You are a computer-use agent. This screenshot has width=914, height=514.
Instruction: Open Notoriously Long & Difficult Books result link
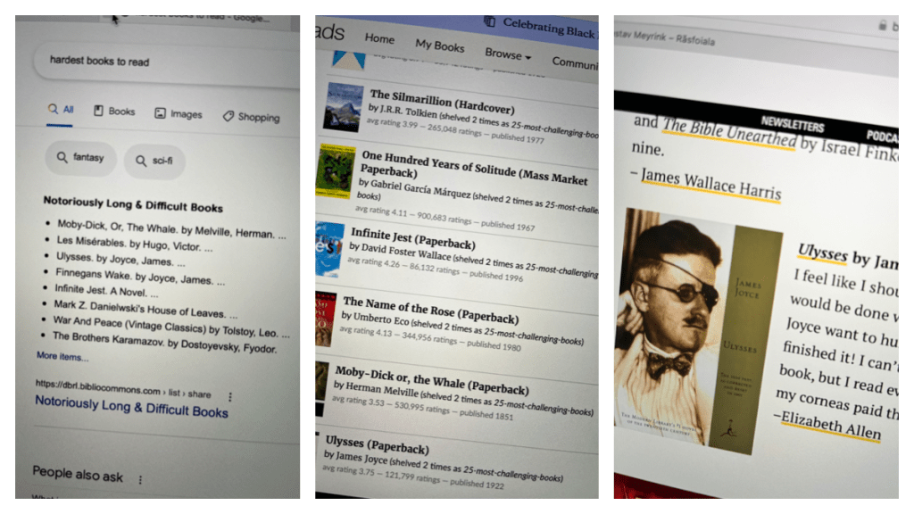[x=131, y=407]
